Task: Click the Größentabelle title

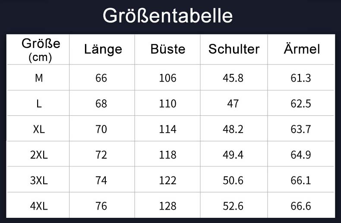Action: tap(168, 16)
